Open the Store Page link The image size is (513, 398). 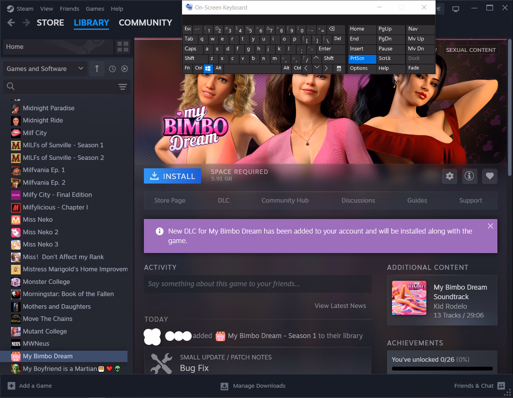pos(169,201)
